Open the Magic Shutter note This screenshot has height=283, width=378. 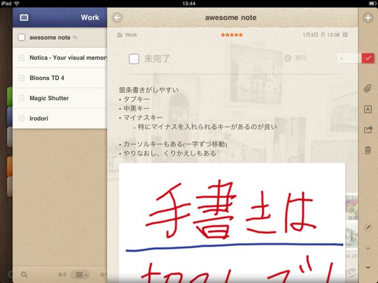60,98
